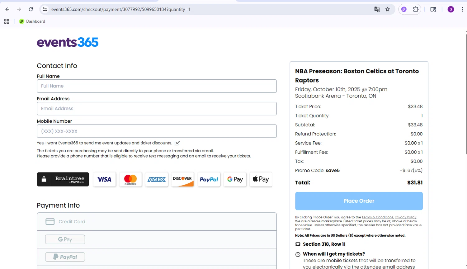This screenshot has height=269, width=467.
Task: Open the apps grid in bookmarks bar
Action: tap(7, 21)
